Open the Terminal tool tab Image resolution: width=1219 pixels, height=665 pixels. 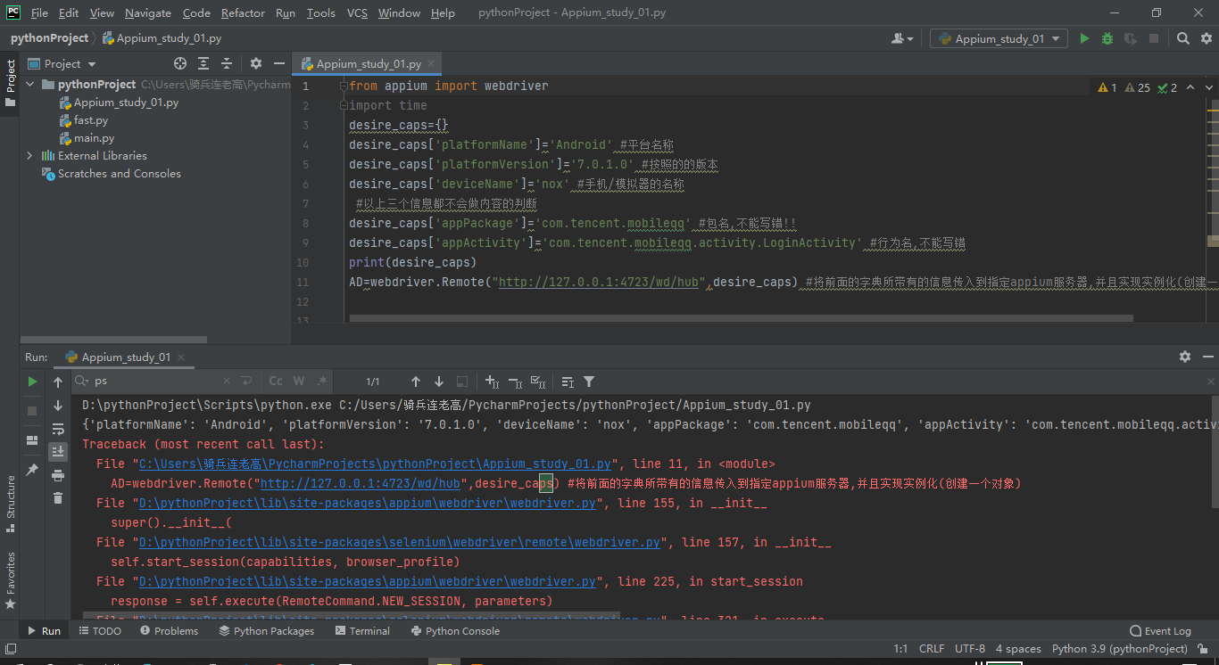point(362,631)
